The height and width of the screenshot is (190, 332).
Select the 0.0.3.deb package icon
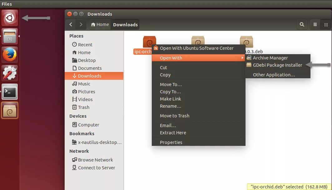click(246, 41)
